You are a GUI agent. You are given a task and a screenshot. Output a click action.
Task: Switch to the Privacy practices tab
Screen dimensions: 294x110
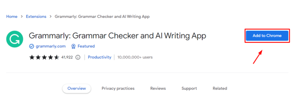tap(118, 88)
